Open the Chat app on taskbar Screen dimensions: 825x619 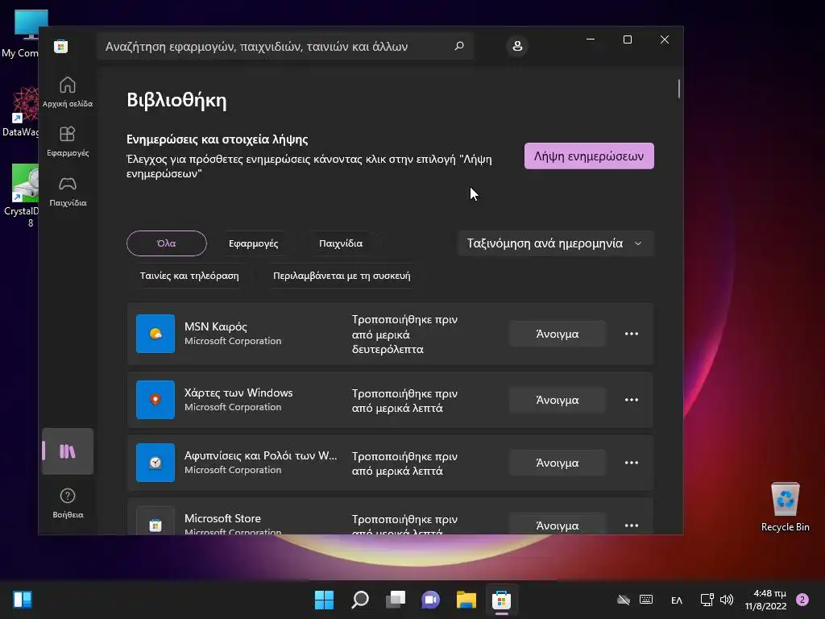430,600
